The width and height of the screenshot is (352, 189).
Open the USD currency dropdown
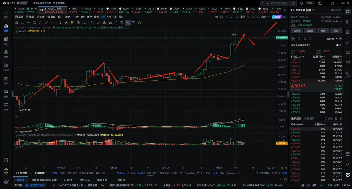310,3
